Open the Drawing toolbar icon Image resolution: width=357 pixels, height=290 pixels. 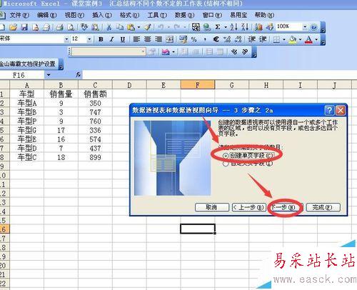(270, 27)
